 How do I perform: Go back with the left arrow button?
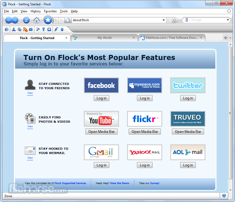tap(8, 20)
